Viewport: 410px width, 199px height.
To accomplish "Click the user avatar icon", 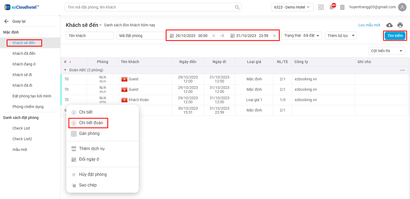I will tap(402, 7).
